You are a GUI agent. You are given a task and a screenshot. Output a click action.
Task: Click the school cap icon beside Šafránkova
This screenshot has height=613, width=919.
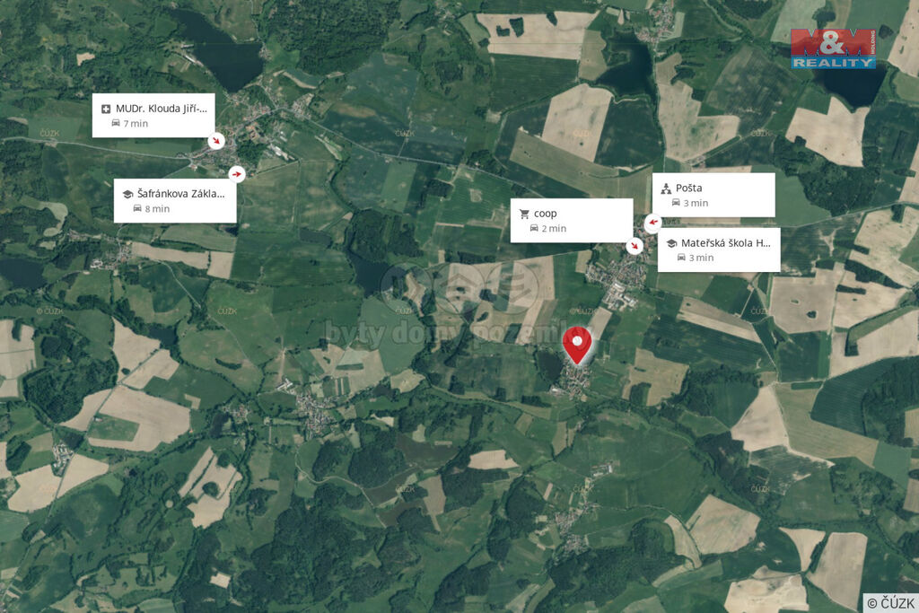tap(127, 194)
